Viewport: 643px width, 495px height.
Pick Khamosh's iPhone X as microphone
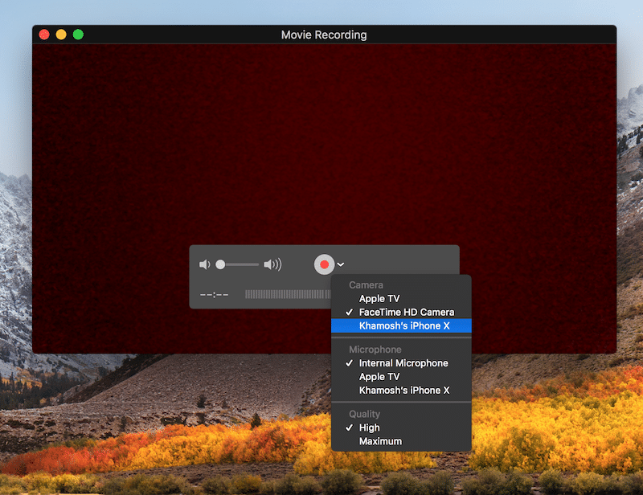[x=403, y=390]
